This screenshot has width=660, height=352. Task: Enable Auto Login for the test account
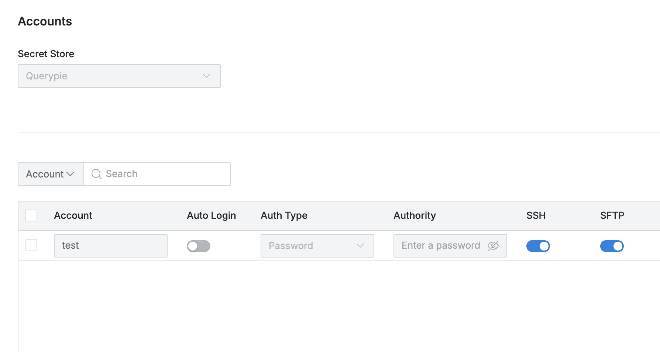pos(198,246)
